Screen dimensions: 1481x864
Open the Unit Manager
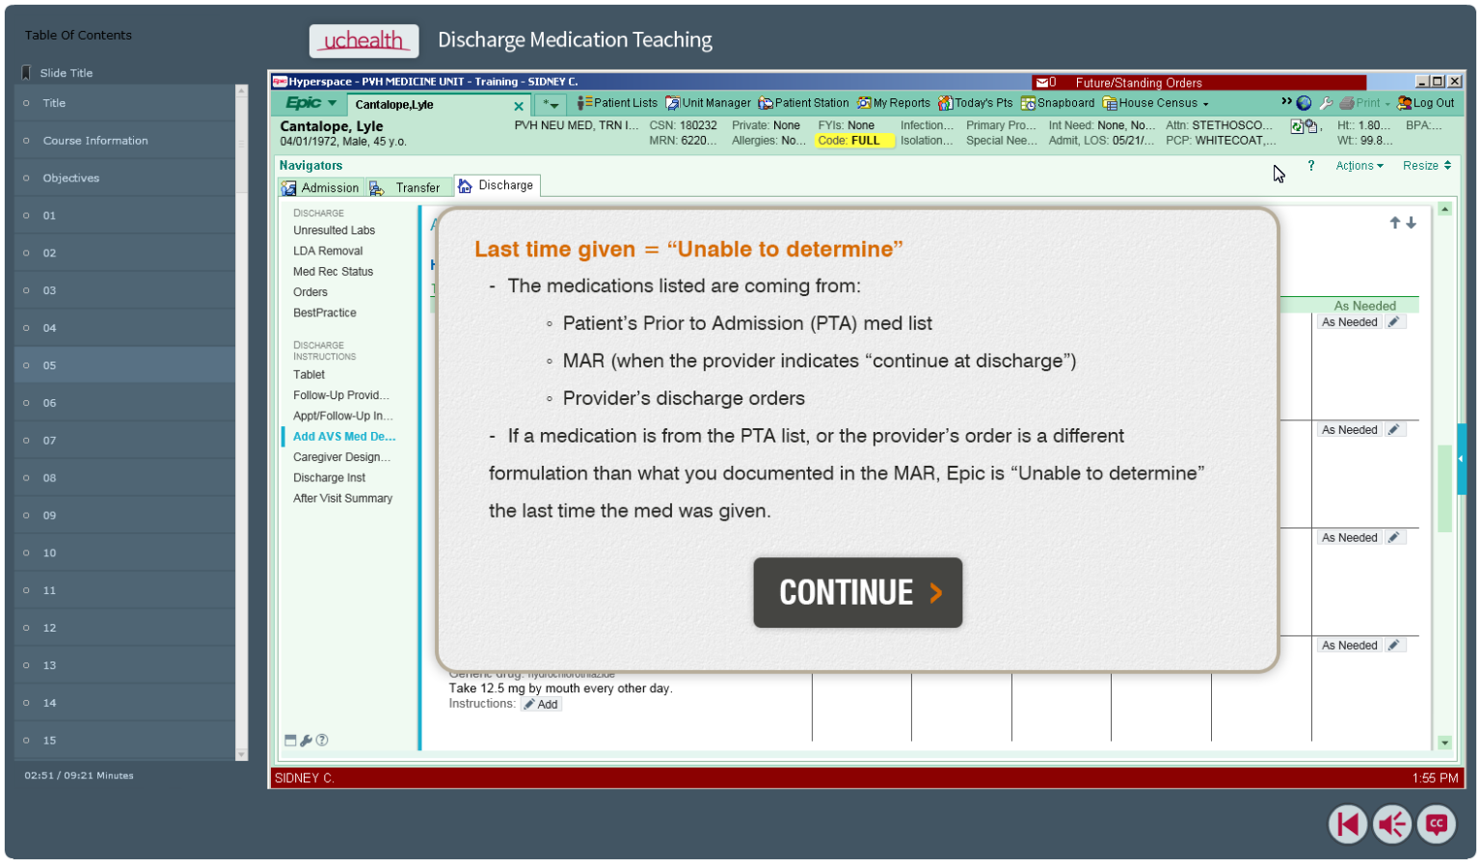[708, 103]
